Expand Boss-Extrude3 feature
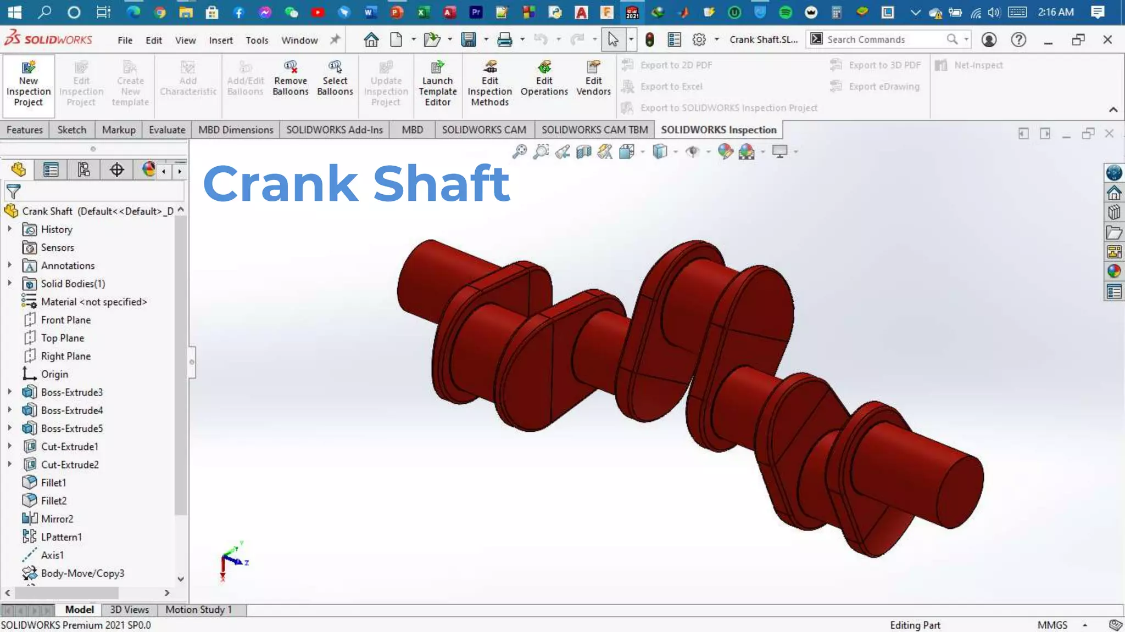 pyautogui.click(x=9, y=392)
